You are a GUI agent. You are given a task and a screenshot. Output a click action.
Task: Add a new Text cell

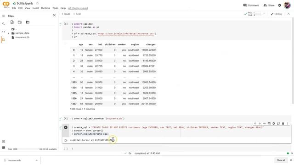coord(77,14)
